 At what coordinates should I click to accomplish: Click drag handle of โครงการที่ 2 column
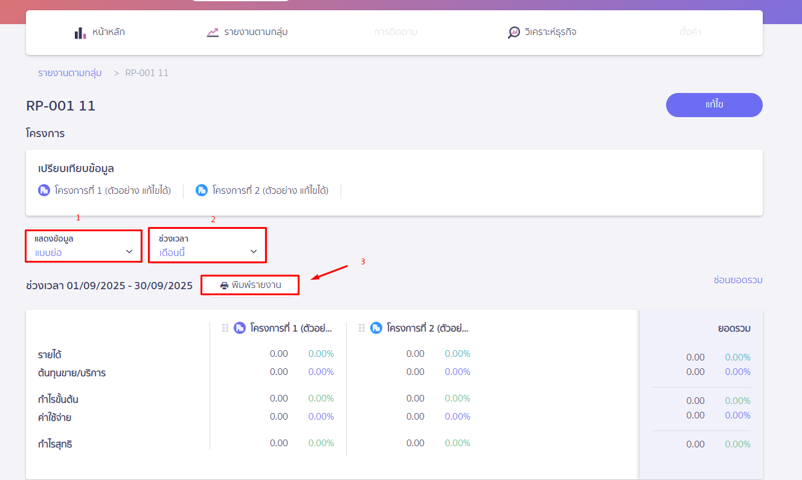362,328
